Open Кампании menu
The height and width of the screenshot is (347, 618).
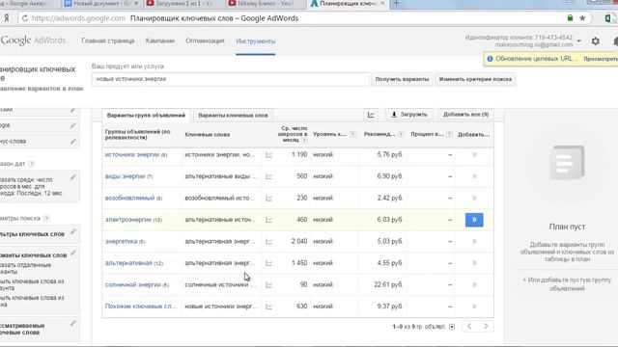point(159,40)
